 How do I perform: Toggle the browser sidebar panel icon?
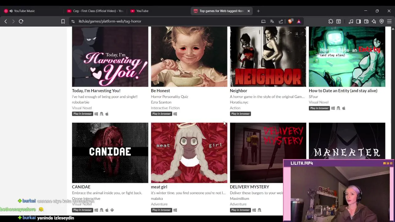coord(358,21)
